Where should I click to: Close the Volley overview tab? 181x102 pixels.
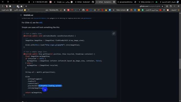(139, 2)
